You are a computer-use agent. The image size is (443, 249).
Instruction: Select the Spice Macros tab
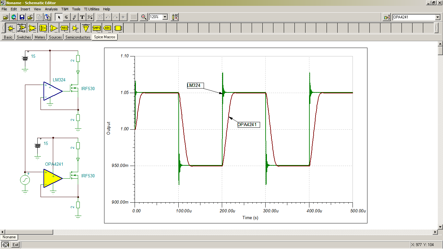pos(105,37)
